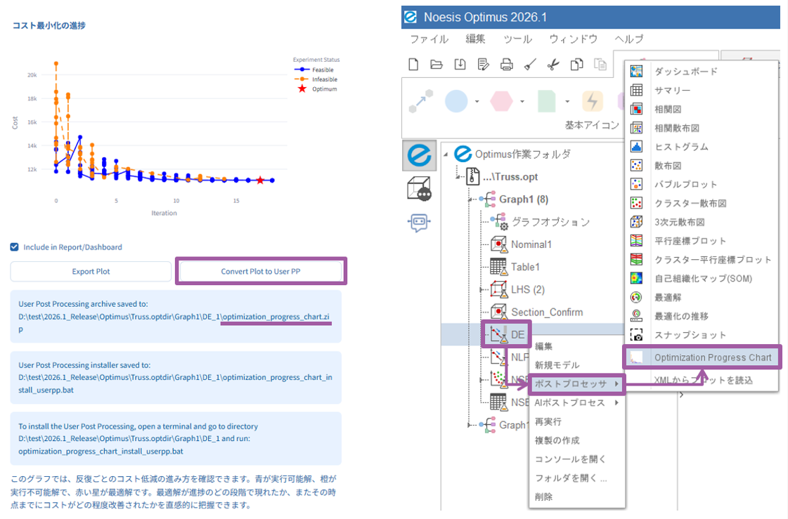Click the ヒストグラム histogram icon

tap(636, 147)
